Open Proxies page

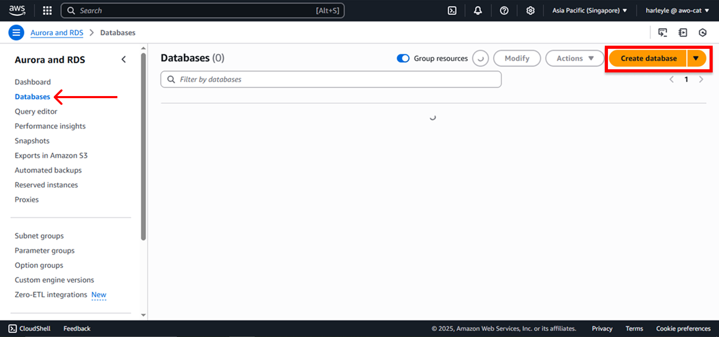27,199
